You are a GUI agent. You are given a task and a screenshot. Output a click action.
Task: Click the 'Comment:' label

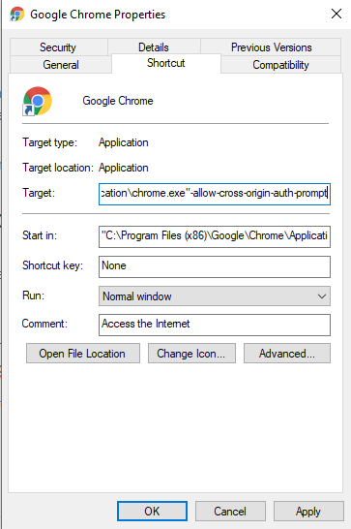44,324
